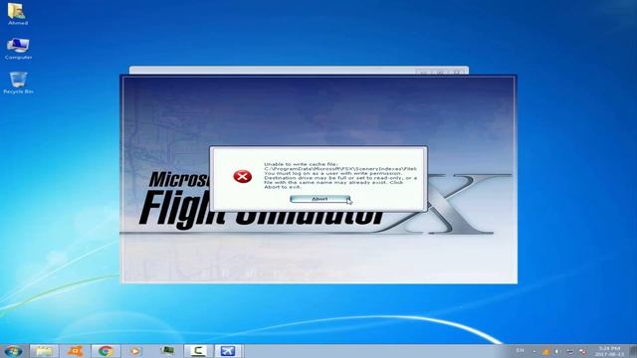
Task: Select the Recycle Bin desktop icon
Action: tap(18, 83)
